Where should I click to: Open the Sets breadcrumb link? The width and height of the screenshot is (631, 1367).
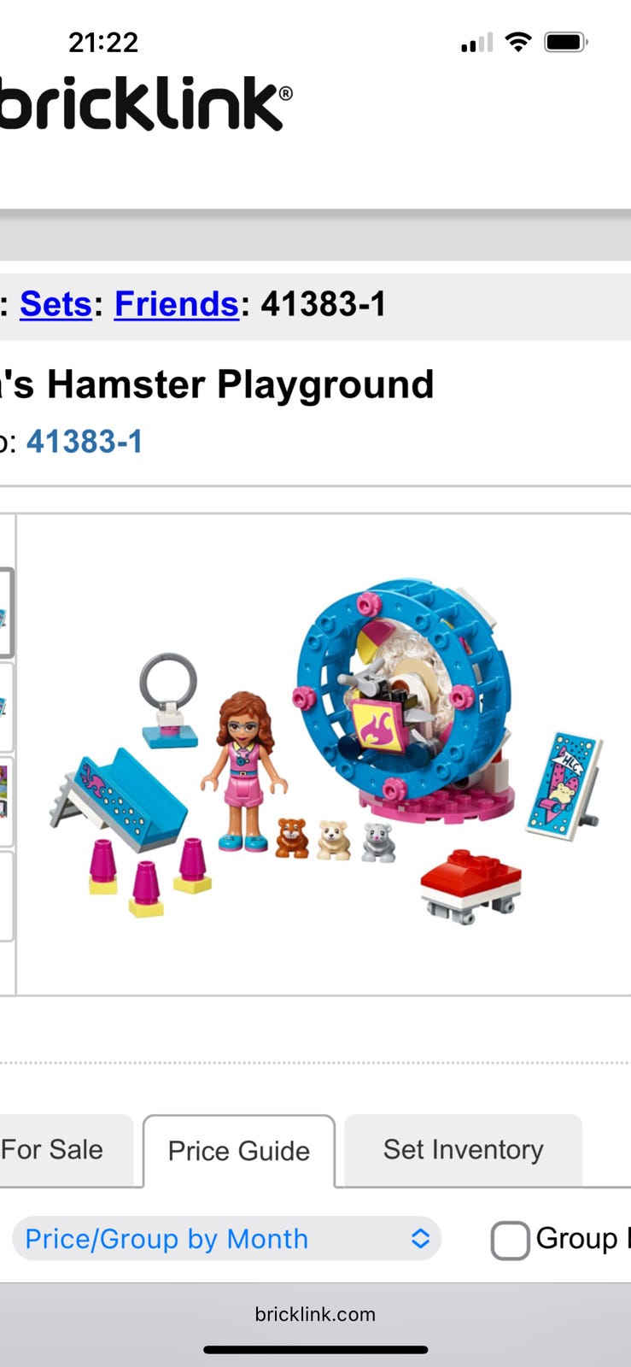[x=56, y=304]
